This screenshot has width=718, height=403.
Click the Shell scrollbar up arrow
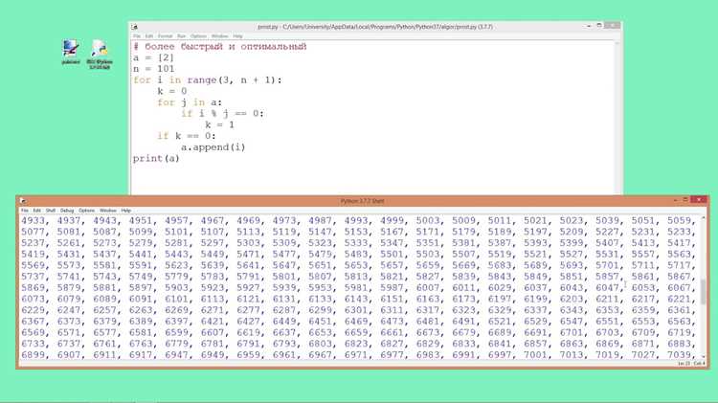704,218
